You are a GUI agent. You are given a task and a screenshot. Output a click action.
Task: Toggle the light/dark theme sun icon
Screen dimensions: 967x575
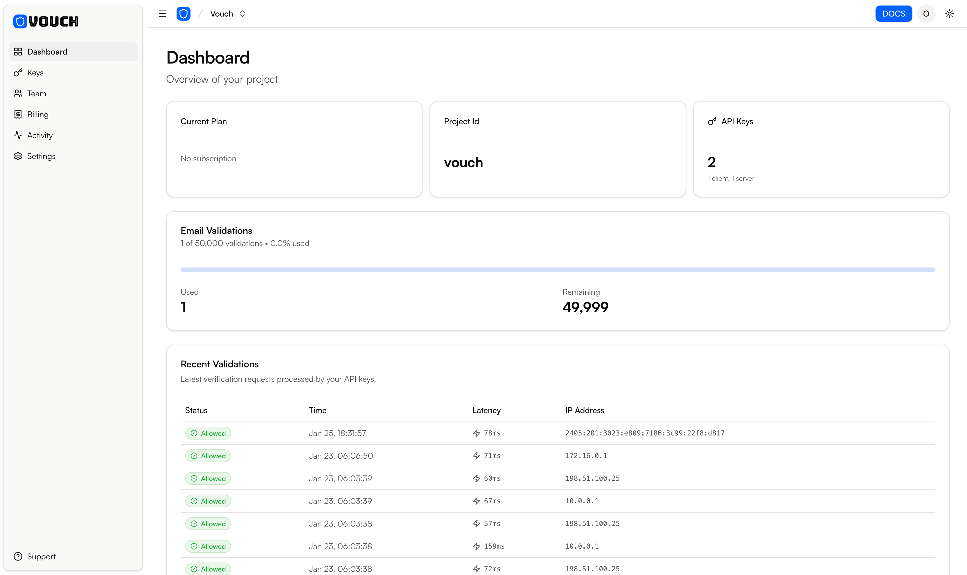point(949,14)
